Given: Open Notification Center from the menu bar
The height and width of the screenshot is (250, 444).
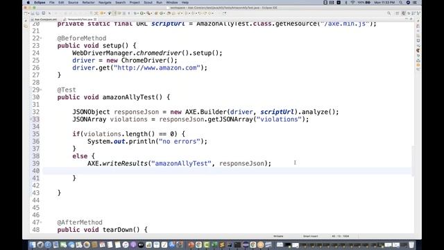Looking at the screenshot, I should pyautogui.click(x=415, y=2).
